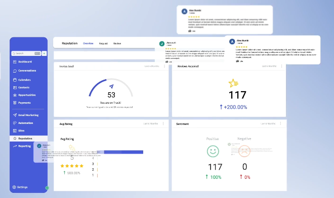The height and width of the screenshot is (198, 334).
Task: Click the Positive 100% value
Action: pyautogui.click(x=216, y=177)
